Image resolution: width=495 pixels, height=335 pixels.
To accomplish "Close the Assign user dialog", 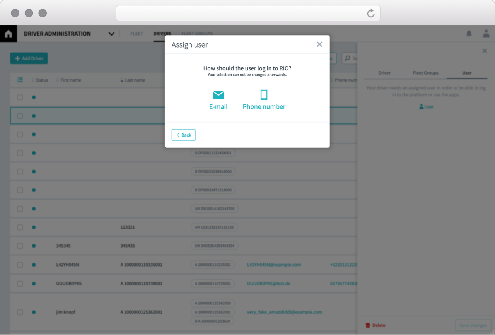I will (319, 44).
